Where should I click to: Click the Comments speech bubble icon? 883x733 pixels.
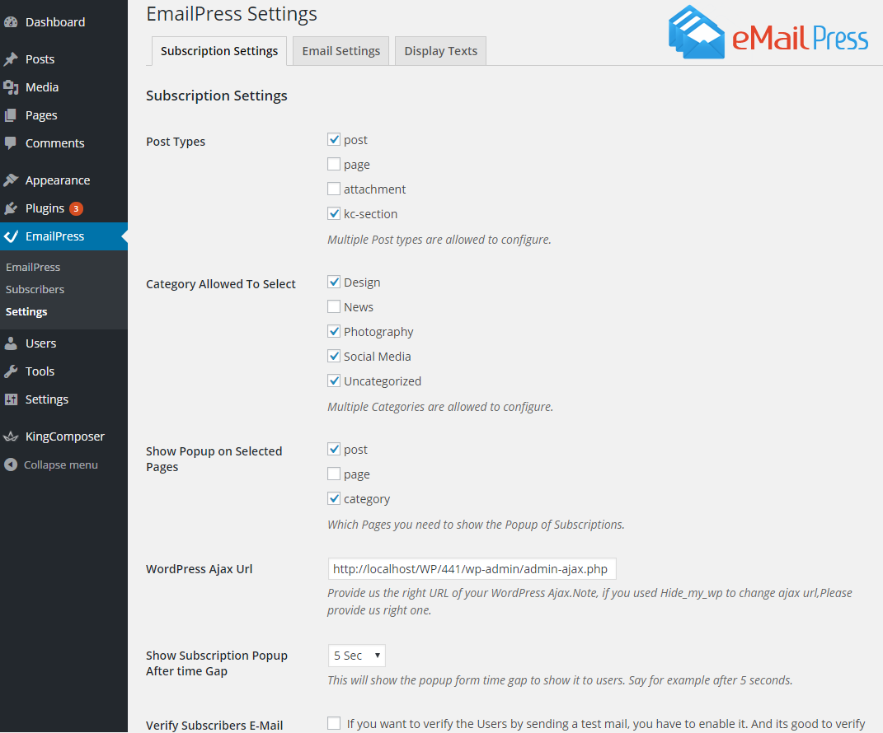click(11, 143)
